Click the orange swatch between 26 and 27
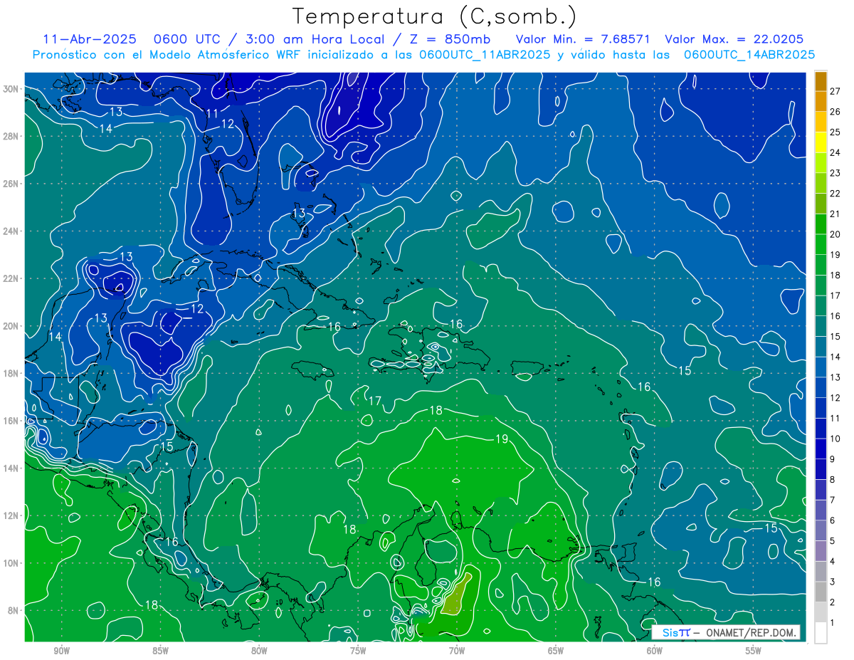The image size is (854, 660). (x=821, y=102)
